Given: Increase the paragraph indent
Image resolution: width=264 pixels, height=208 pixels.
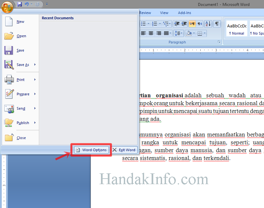Looking at the screenshot, I should pos(184,24).
